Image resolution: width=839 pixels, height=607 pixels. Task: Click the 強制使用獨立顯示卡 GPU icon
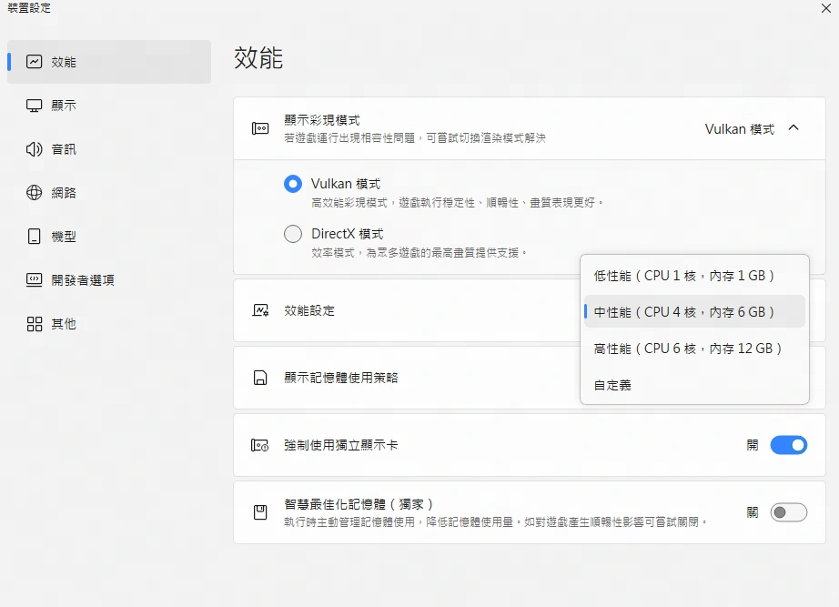pyautogui.click(x=260, y=445)
